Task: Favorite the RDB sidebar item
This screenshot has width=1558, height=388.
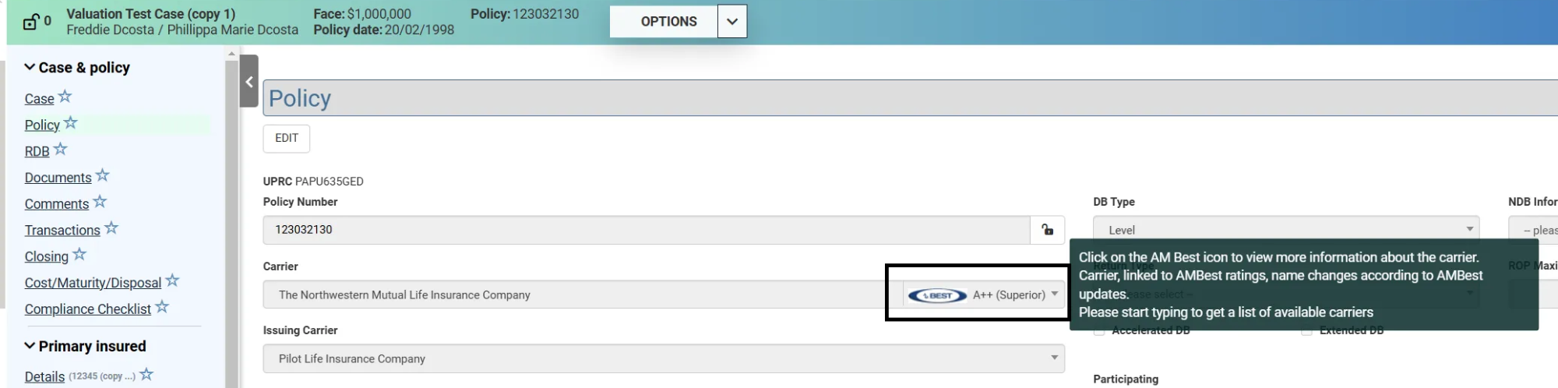Action: click(61, 149)
